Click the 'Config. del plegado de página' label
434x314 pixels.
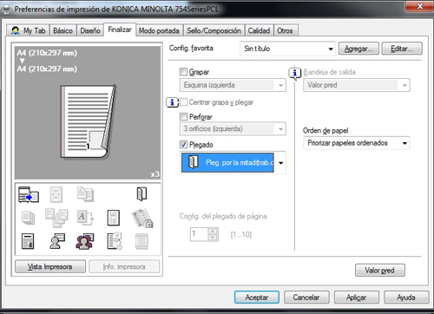223,216
